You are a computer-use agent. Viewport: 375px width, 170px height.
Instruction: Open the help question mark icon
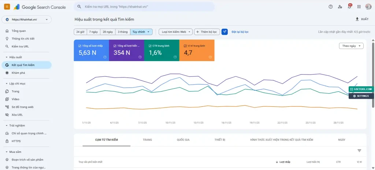331,7
